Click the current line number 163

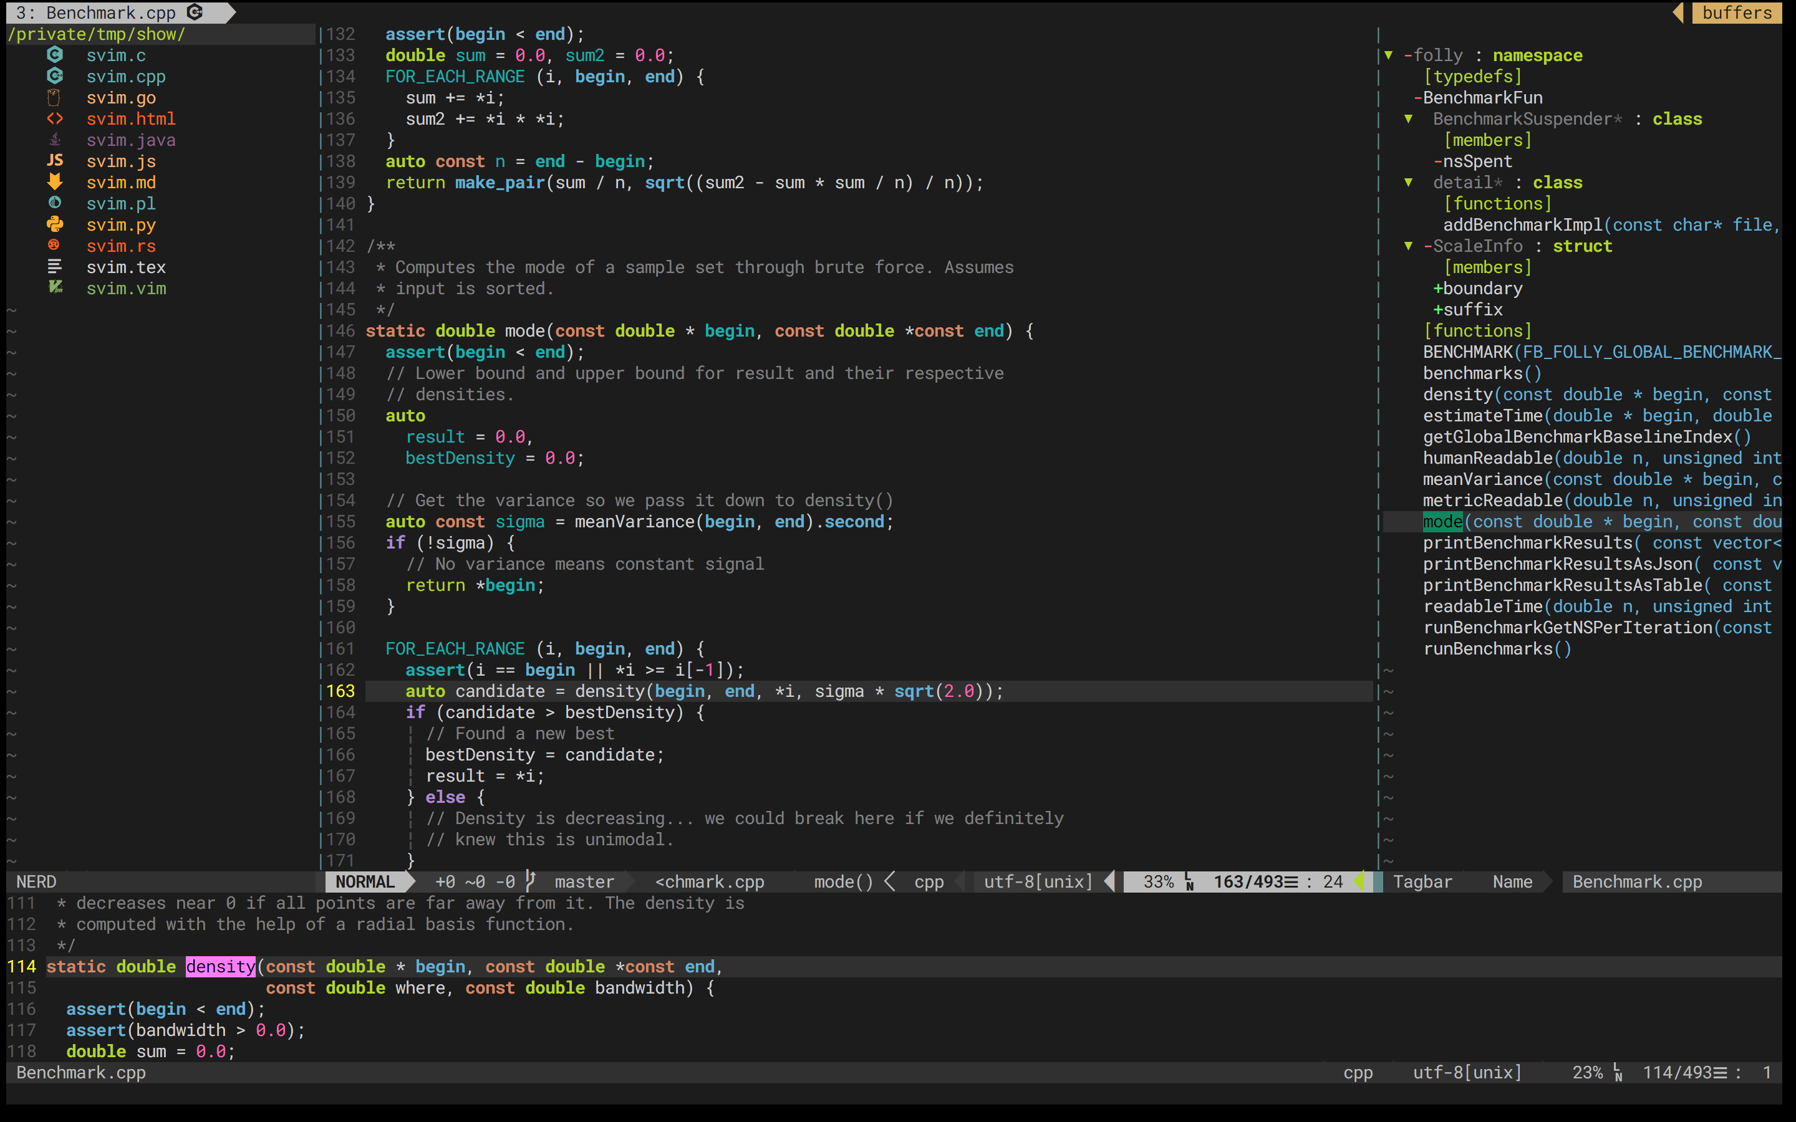[x=340, y=691]
